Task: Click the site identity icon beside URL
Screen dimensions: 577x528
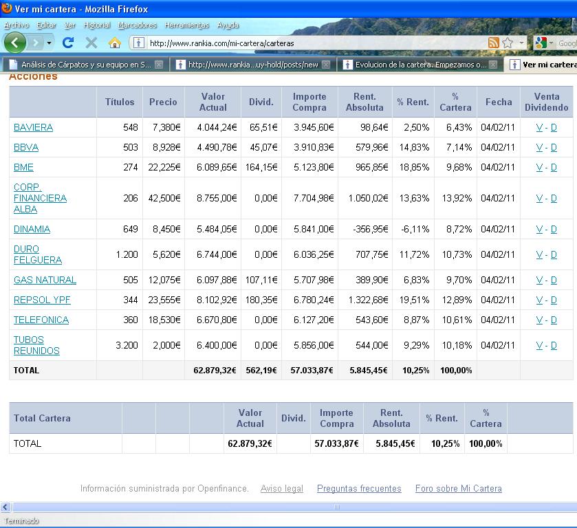Action: pyautogui.click(x=138, y=43)
